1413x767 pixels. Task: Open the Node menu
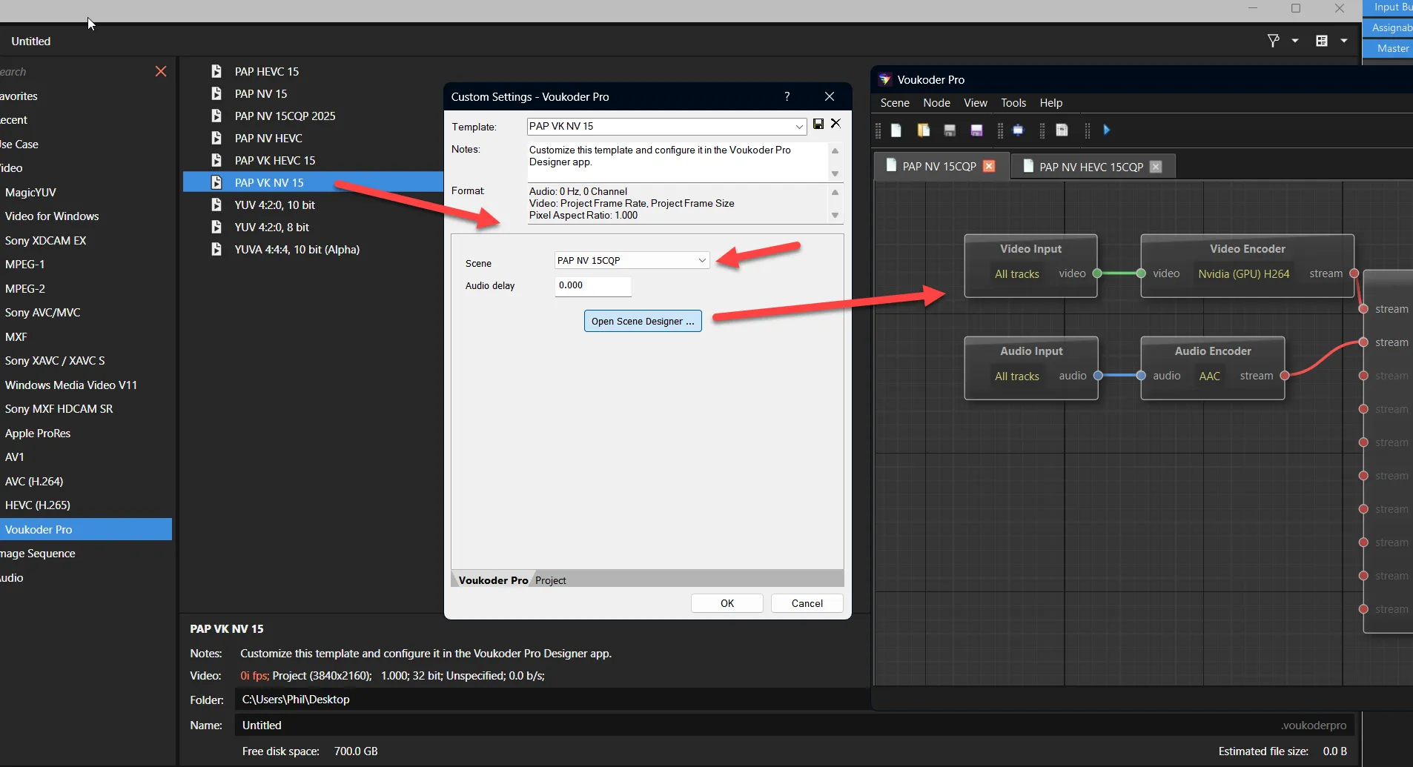point(936,103)
